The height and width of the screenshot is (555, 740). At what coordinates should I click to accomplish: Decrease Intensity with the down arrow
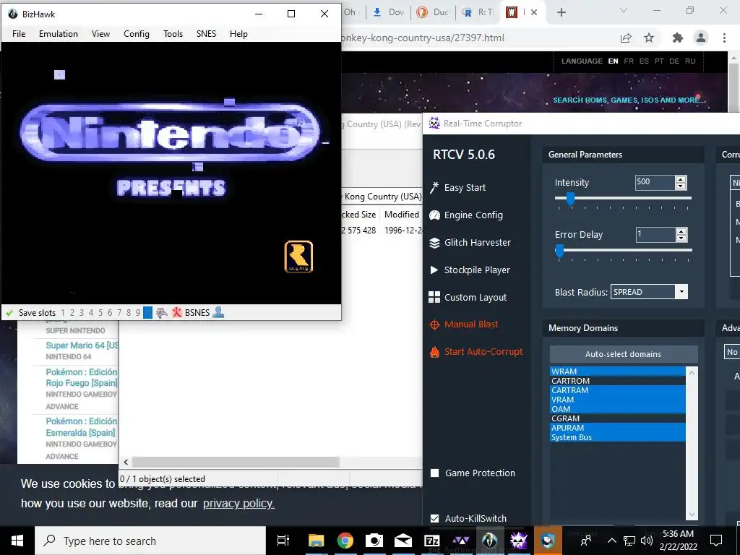[681, 186]
